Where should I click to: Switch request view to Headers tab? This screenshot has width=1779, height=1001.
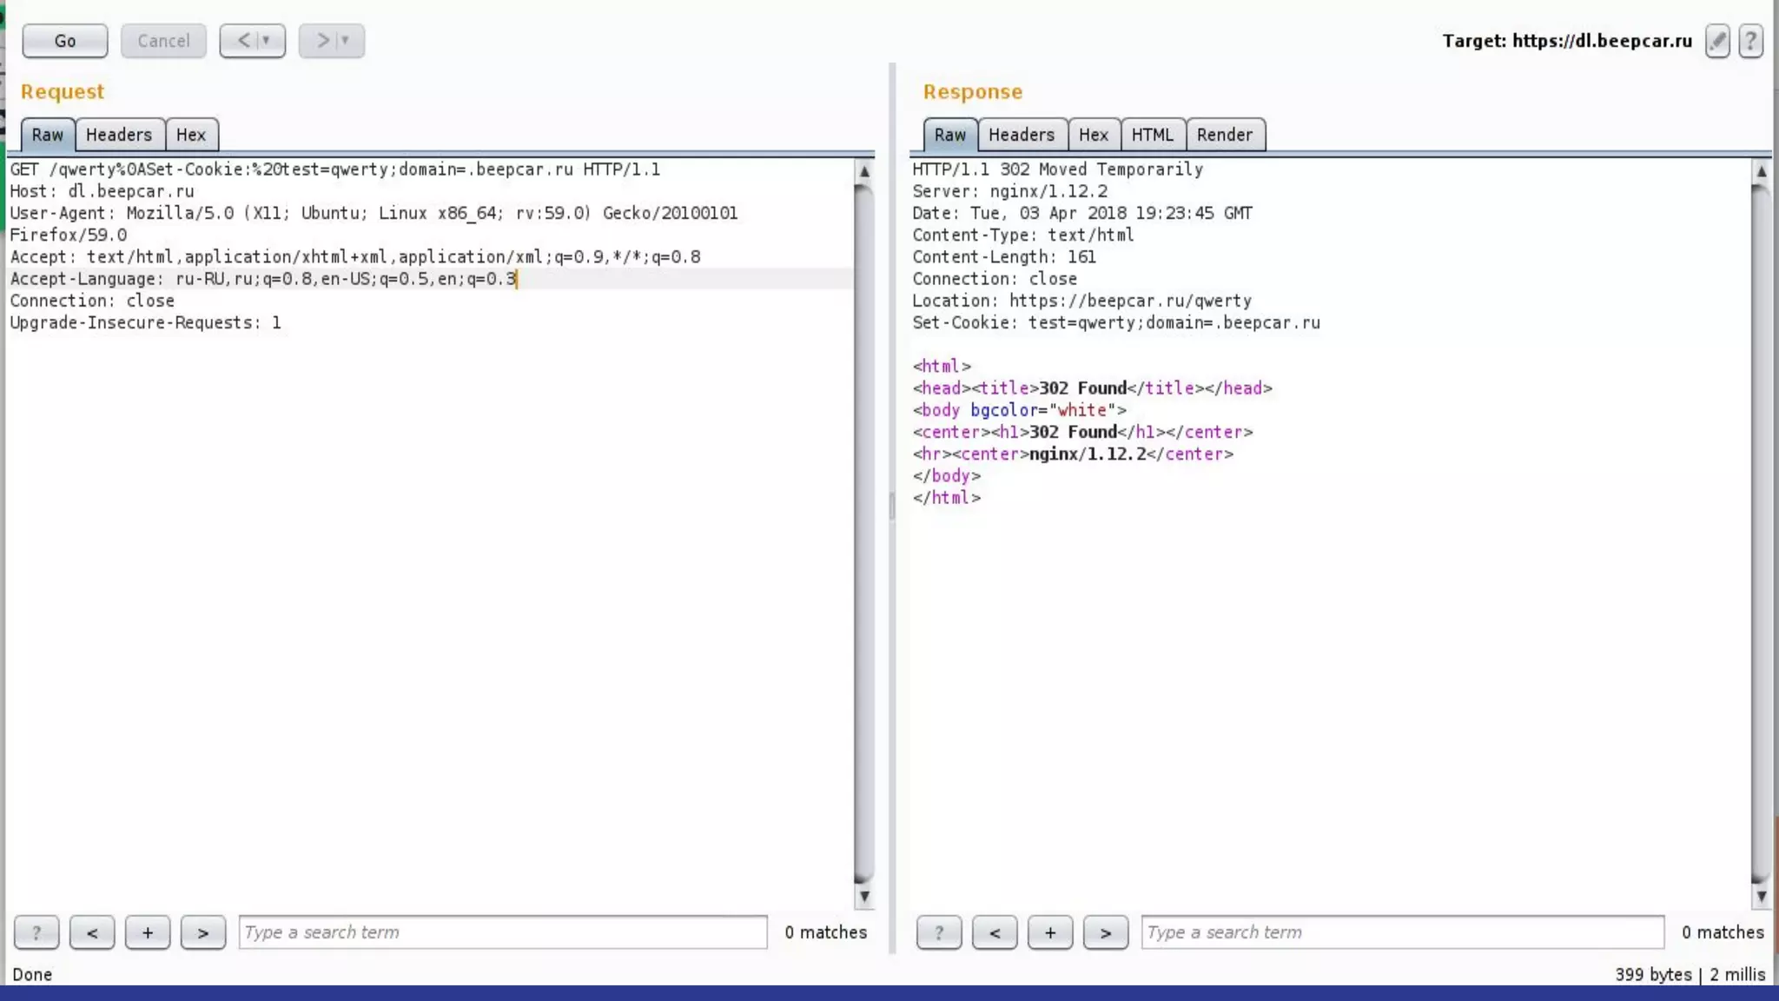pos(119,135)
